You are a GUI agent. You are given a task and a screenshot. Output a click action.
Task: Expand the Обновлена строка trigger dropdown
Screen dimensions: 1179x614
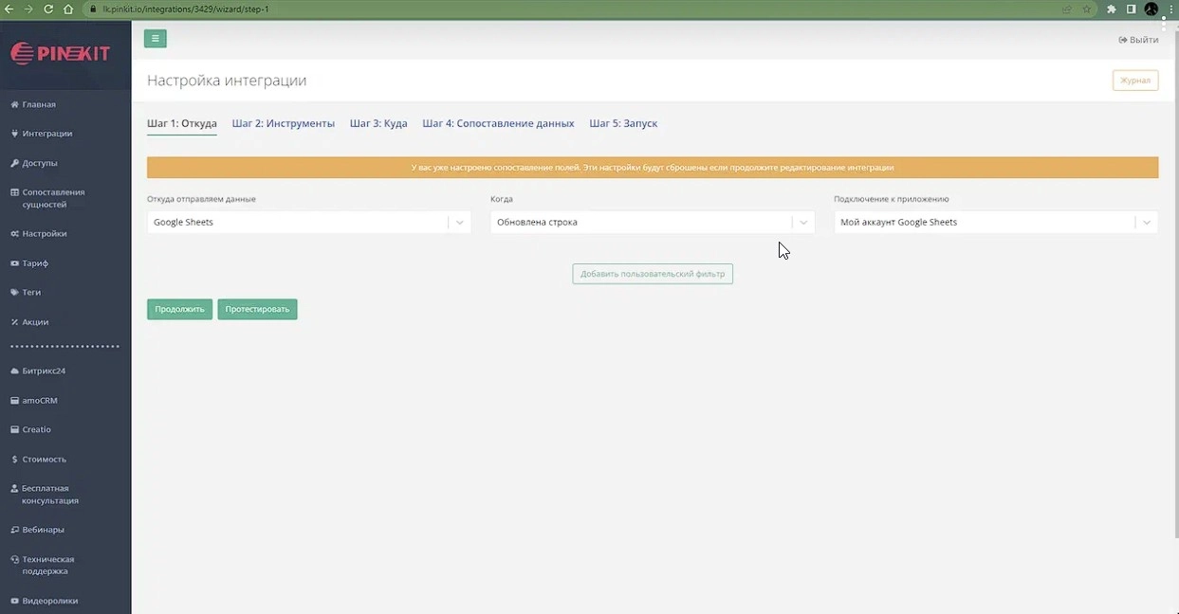(802, 223)
